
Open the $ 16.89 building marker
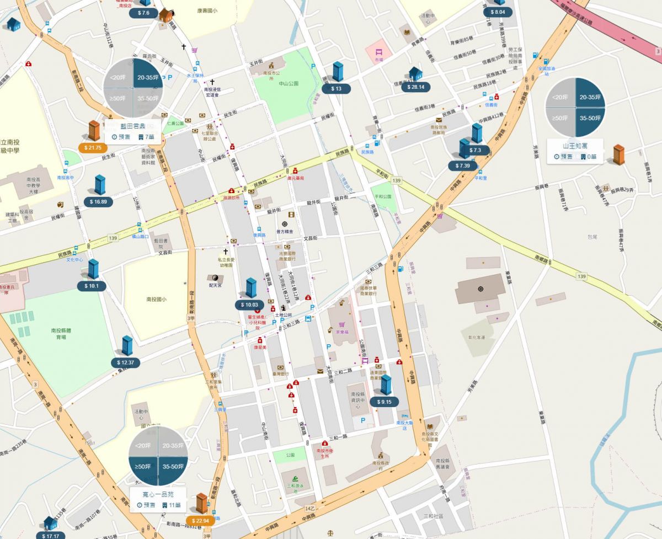(100, 185)
